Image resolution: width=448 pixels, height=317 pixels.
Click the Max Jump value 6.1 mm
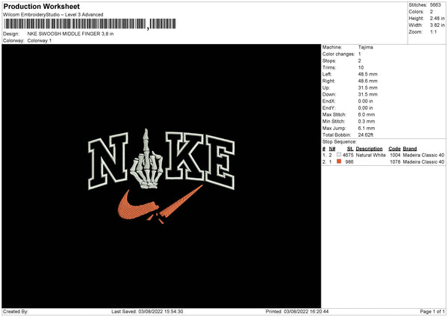[x=367, y=129]
